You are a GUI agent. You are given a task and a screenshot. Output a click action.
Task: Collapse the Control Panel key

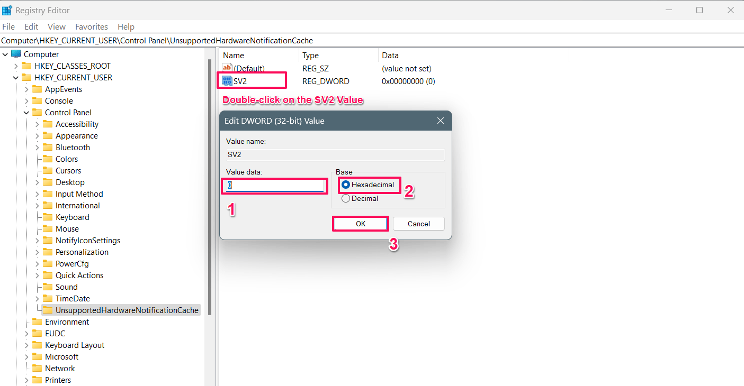[x=26, y=113]
